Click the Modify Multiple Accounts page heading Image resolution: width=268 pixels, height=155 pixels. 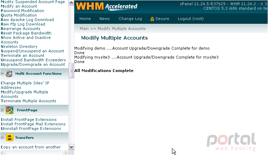[x=114, y=38]
